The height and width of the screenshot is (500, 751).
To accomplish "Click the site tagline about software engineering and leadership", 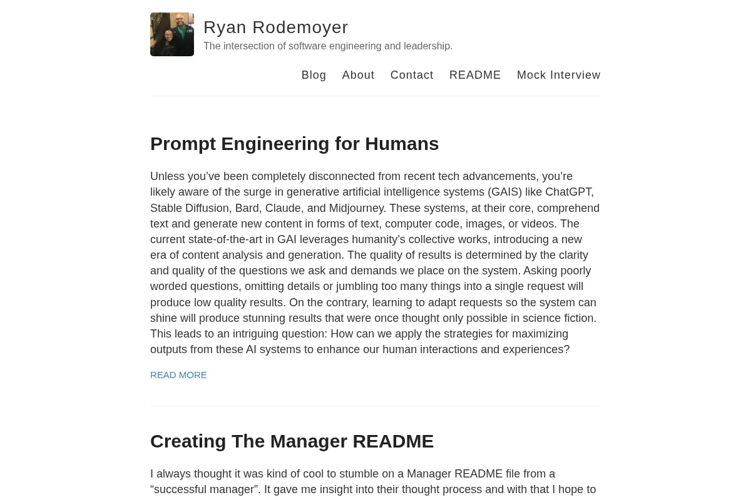I will click(328, 46).
